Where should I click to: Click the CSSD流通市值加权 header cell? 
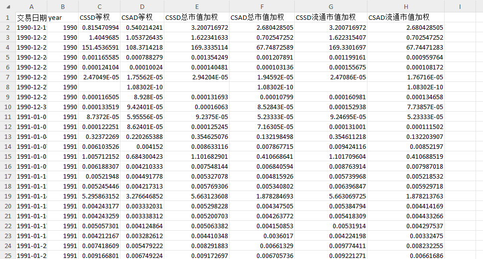331,17
